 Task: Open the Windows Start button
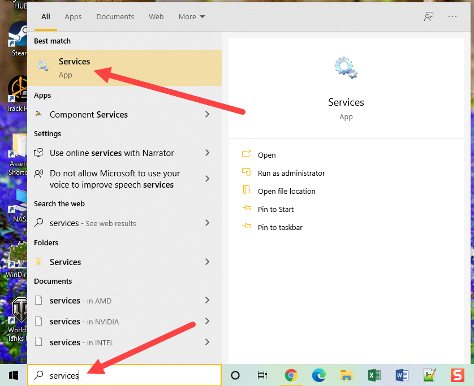(14, 375)
